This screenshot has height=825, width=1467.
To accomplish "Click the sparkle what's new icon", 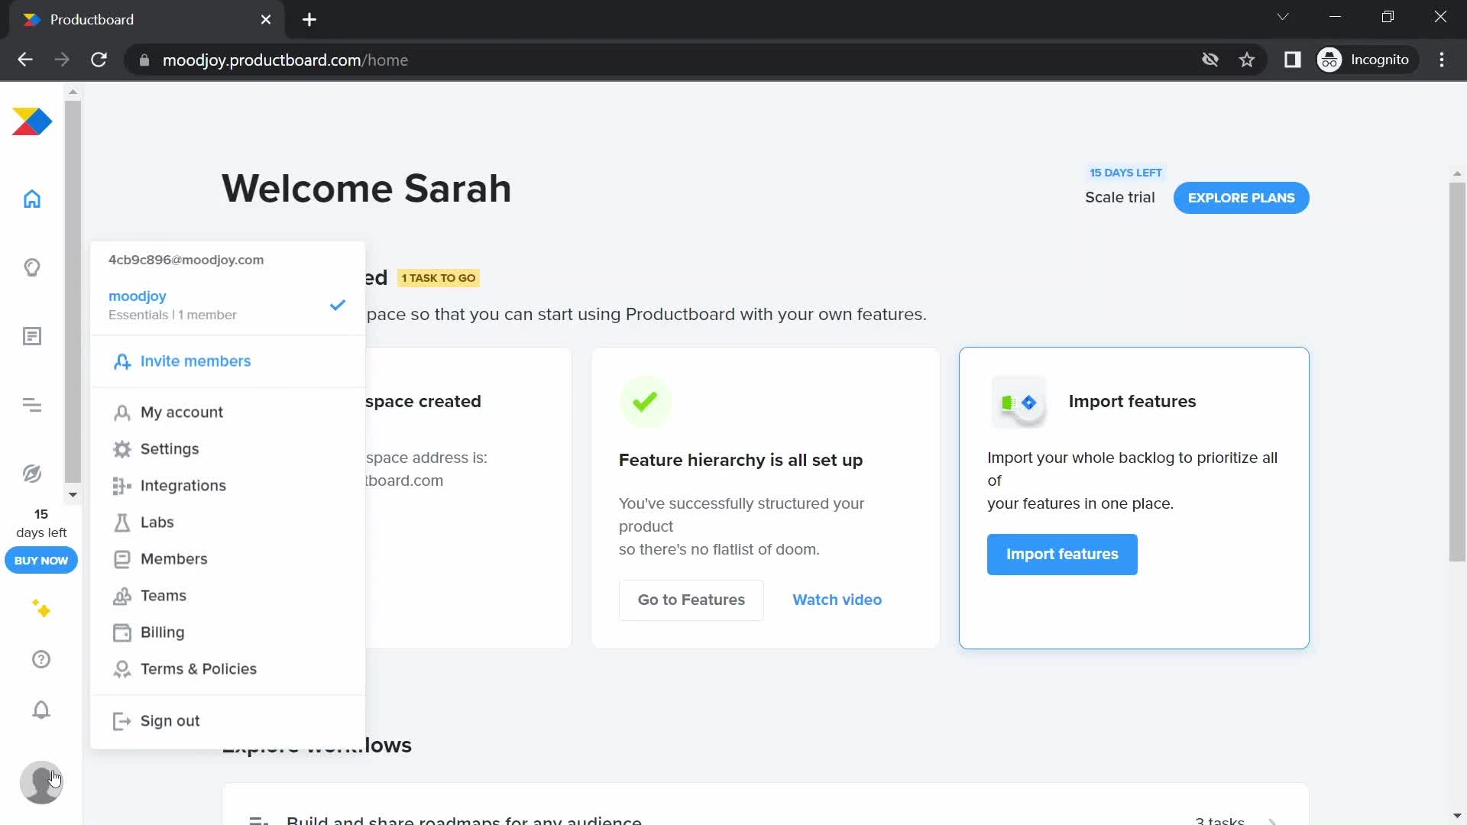I will tap(41, 609).
